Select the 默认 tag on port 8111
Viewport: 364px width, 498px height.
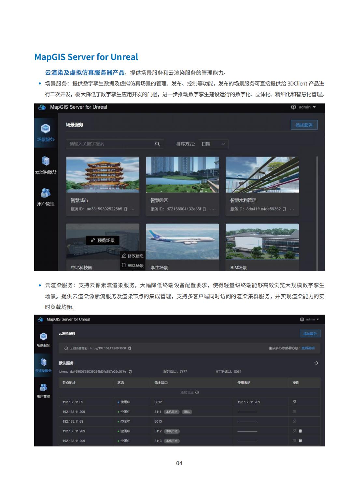[187, 412]
